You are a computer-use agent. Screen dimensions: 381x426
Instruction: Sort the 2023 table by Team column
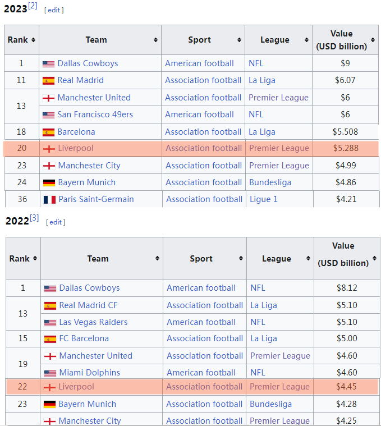point(155,40)
